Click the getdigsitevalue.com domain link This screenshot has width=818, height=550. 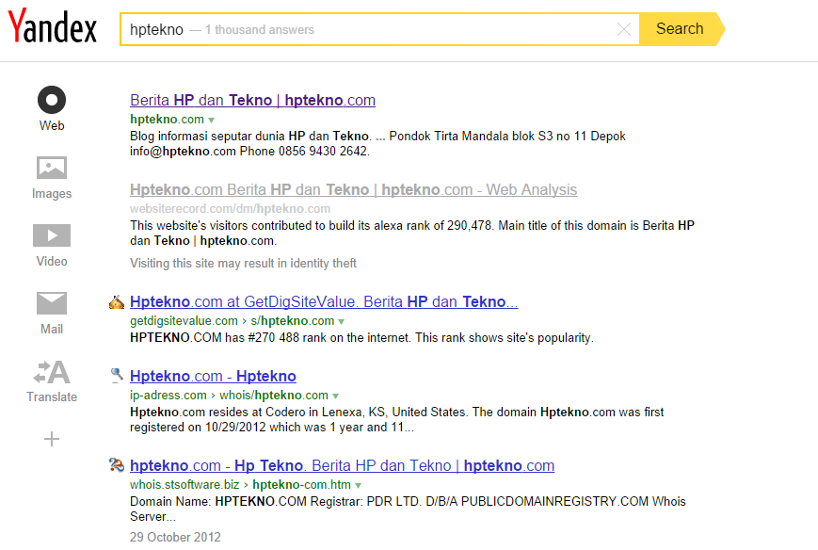click(184, 320)
